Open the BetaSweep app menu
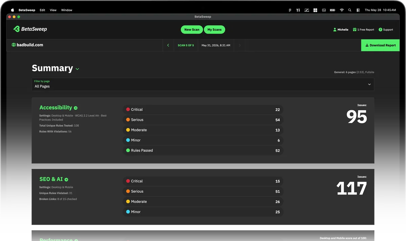Image resolution: width=406 pixels, height=241 pixels. (x=27, y=10)
